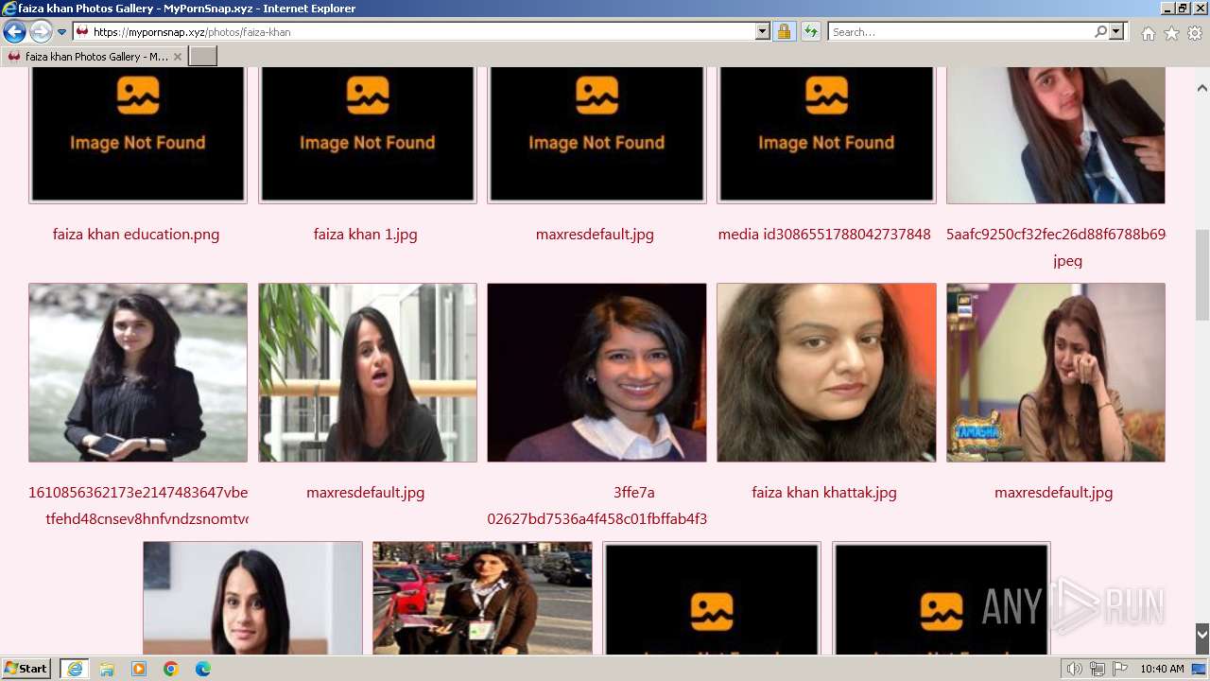This screenshot has height=681, width=1210.
Task: Click the address bar URL field
Action: coord(423,31)
